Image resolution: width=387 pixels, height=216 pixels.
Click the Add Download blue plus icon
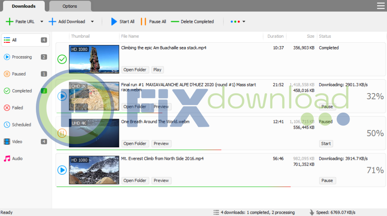point(52,22)
